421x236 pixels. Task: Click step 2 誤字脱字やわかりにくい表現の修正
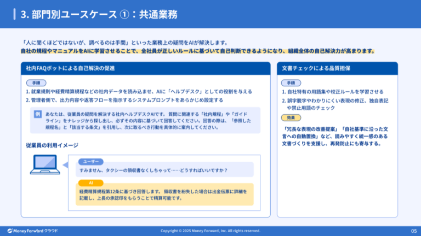pyautogui.click(x=335, y=104)
